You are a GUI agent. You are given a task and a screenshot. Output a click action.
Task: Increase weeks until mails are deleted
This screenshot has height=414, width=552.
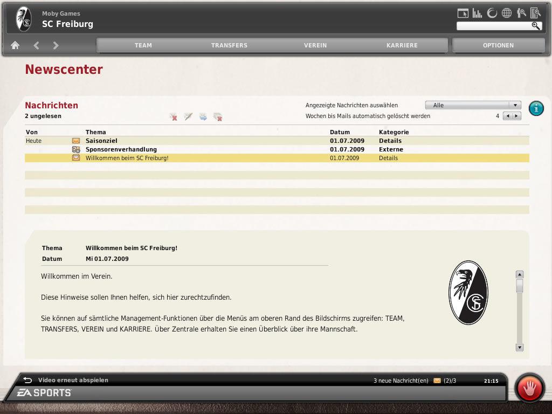516,116
